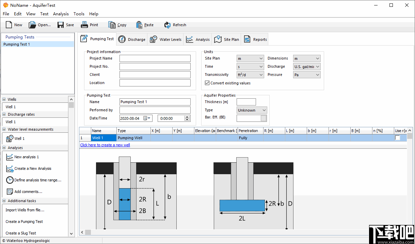Enable the Use r(w) checkbox for Well 1

coord(398,138)
